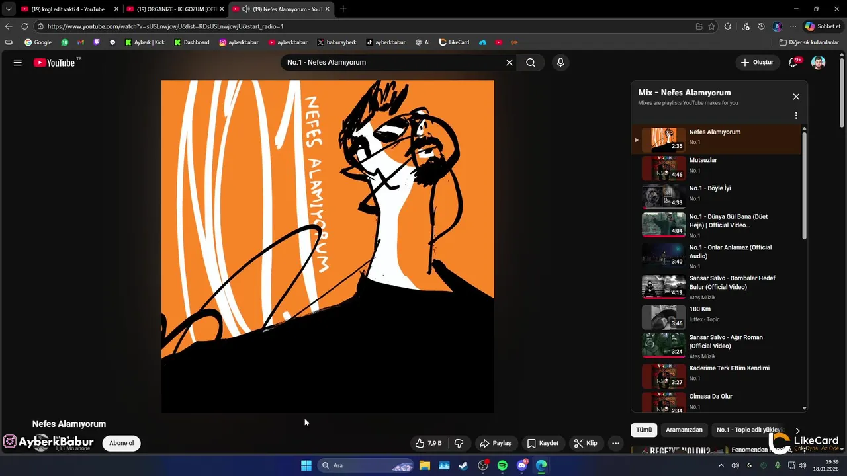Open the YouTube notifications bell
The image size is (847, 476).
[x=793, y=62]
